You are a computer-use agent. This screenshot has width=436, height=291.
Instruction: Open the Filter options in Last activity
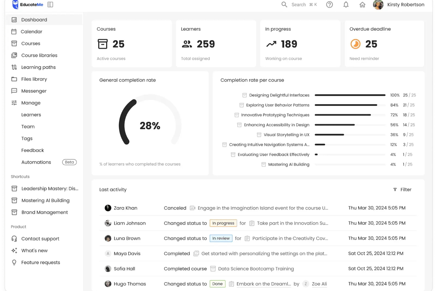coord(402,189)
